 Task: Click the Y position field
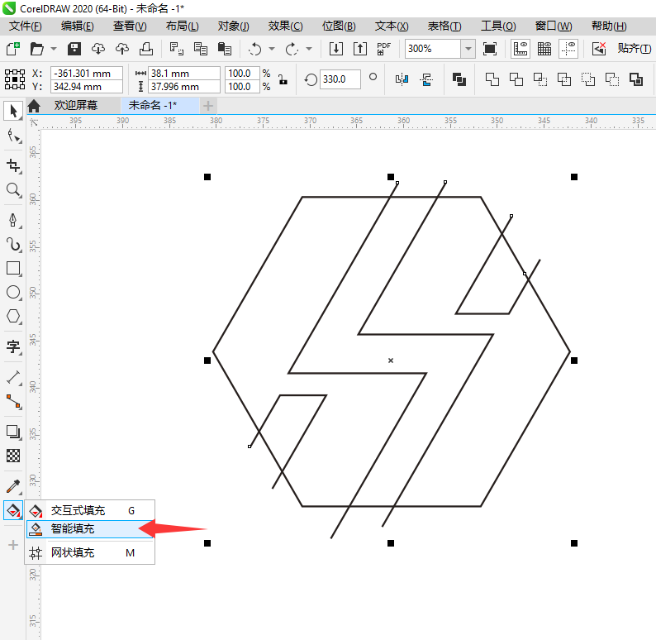(x=87, y=87)
